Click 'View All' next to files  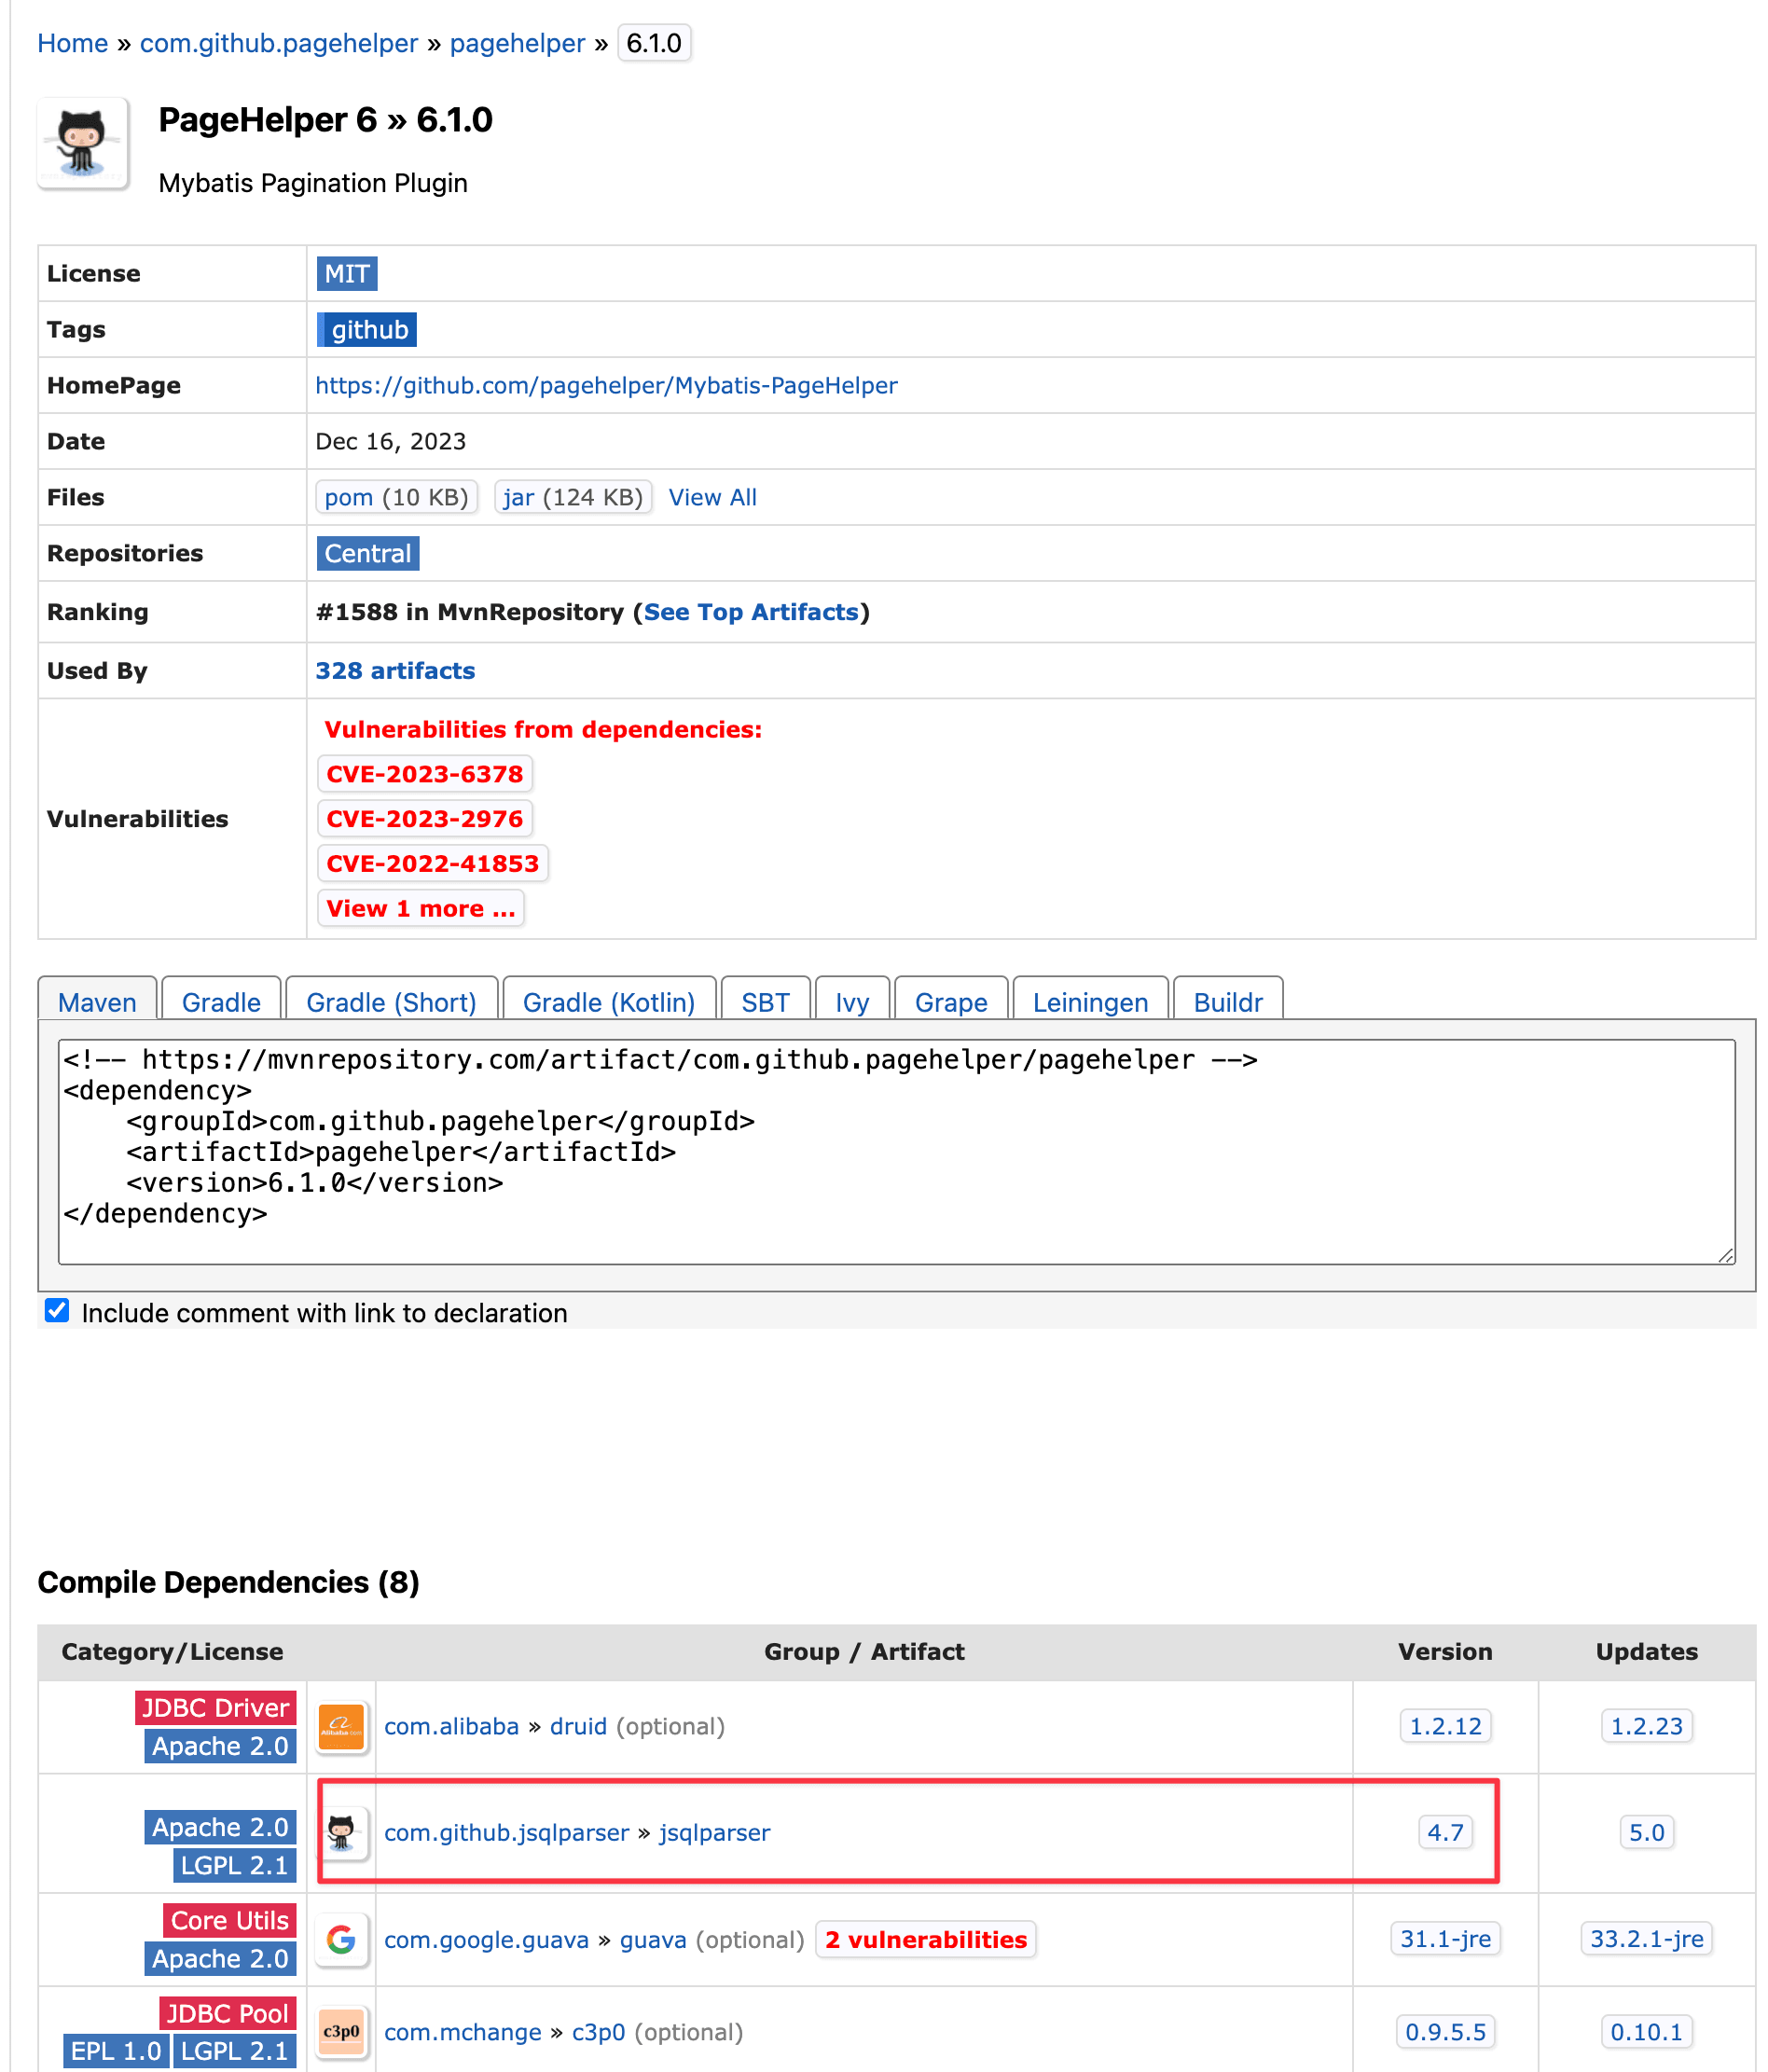tap(712, 497)
